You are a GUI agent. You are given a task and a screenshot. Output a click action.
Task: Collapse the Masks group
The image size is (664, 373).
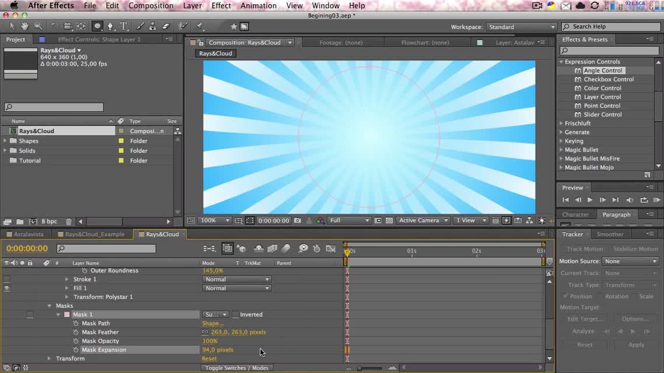pos(49,305)
